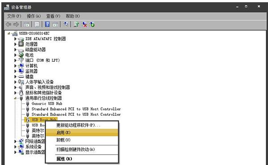Click the 监视器 monitor icon
The width and height of the screenshot is (268, 165).
[21, 71]
